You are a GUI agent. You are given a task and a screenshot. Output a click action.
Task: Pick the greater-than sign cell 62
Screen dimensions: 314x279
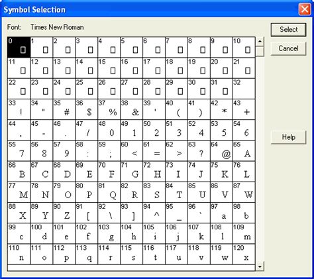click(x=176, y=150)
